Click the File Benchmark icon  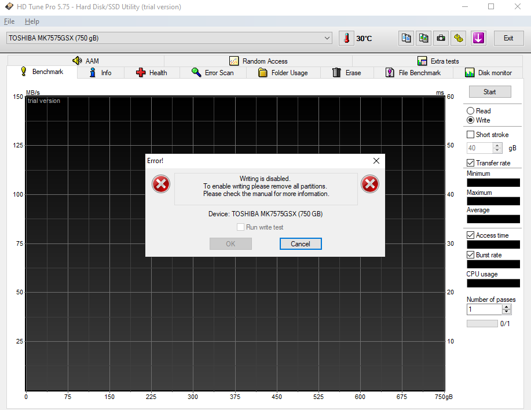390,72
